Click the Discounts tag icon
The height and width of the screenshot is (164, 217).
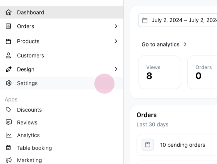point(8,110)
